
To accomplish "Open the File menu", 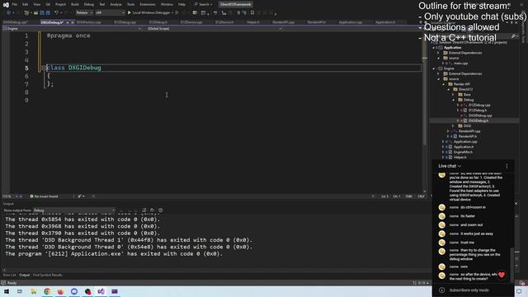I will 15,4.
